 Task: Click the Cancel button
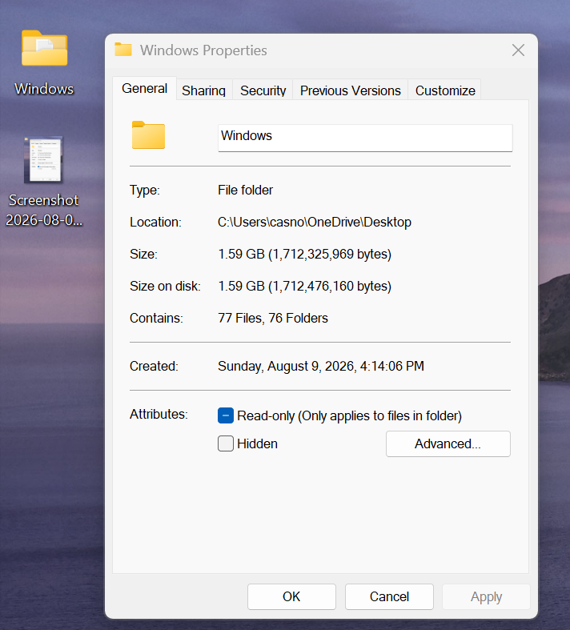coord(389,596)
